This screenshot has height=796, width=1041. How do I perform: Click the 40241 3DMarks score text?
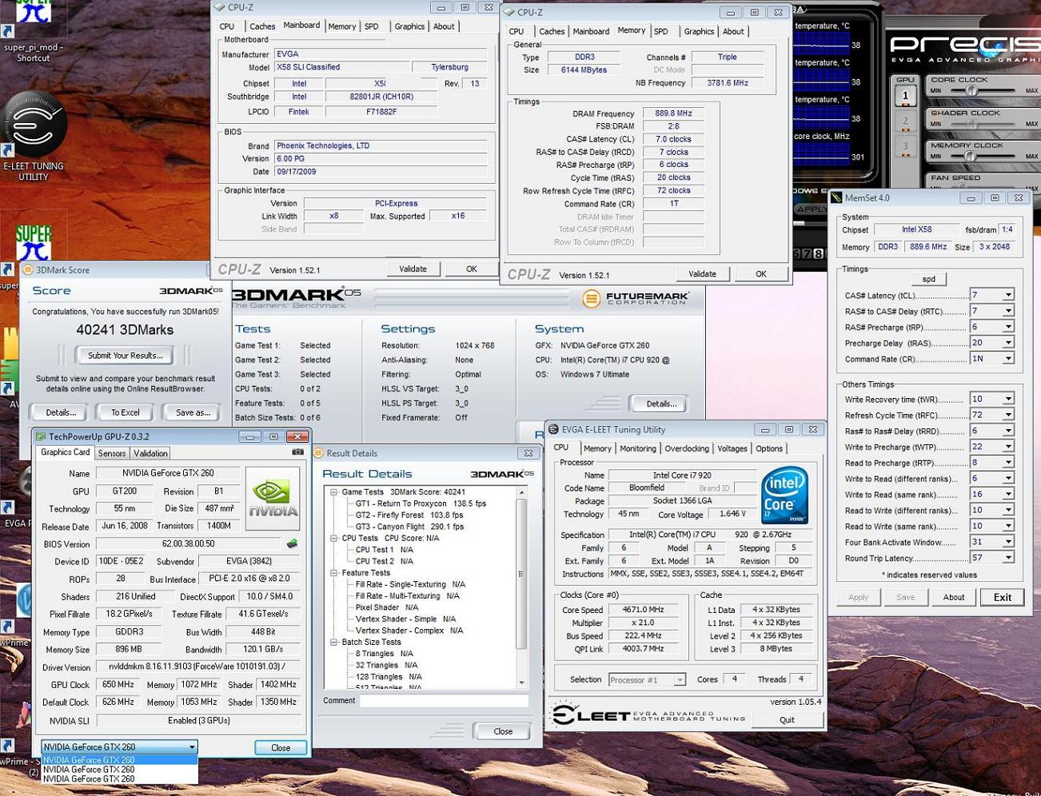125,329
